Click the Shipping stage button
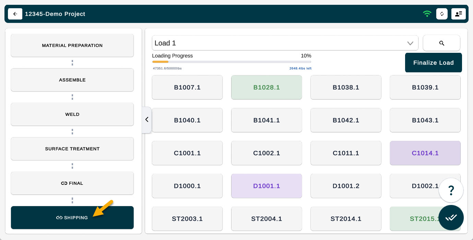Screen dimensions: 473x240 click(72, 218)
